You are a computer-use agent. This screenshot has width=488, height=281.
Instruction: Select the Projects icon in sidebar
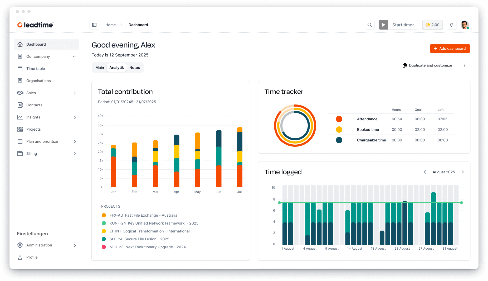click(20, 129)
